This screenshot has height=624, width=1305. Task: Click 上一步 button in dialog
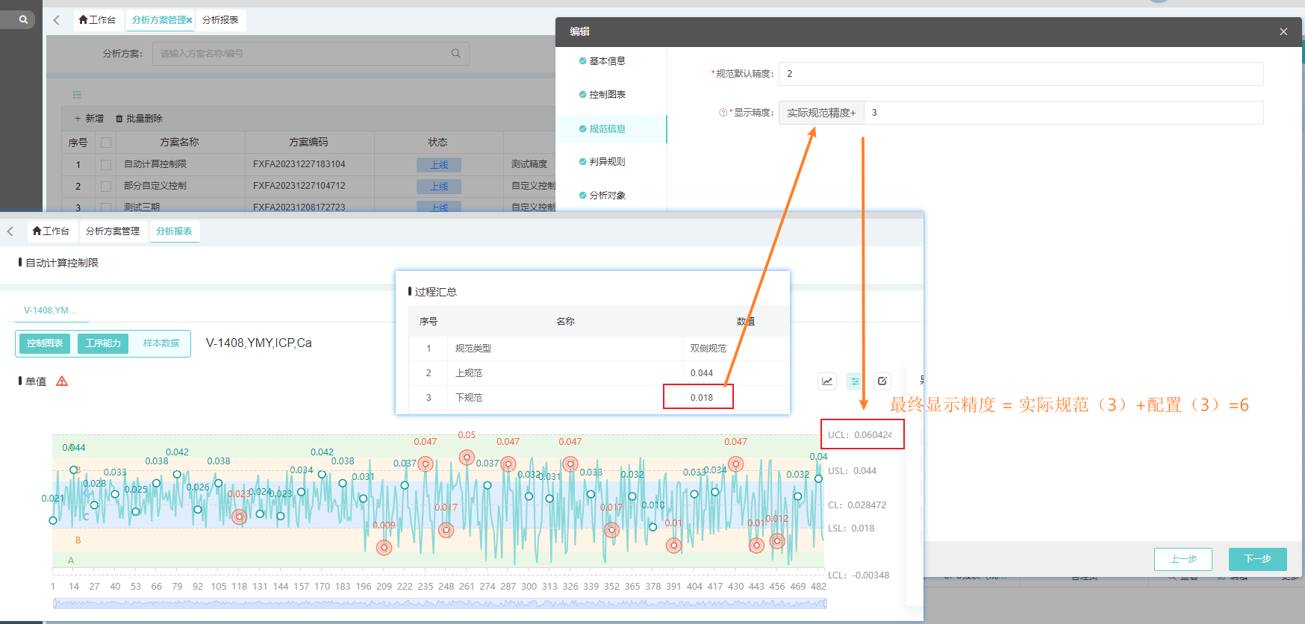pyautogui.click(x=1183, y=559)
